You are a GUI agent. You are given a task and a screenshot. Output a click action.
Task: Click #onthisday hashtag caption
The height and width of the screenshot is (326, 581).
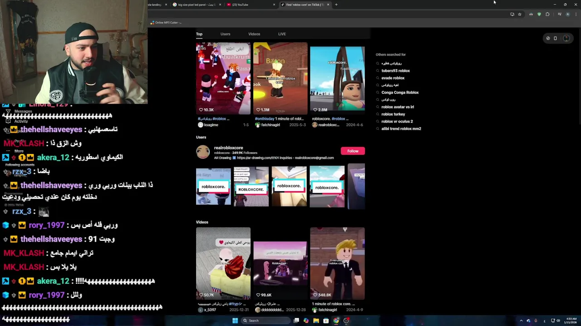264,119
